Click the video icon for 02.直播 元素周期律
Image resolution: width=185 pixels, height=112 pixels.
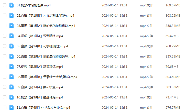tap(12, 15)
